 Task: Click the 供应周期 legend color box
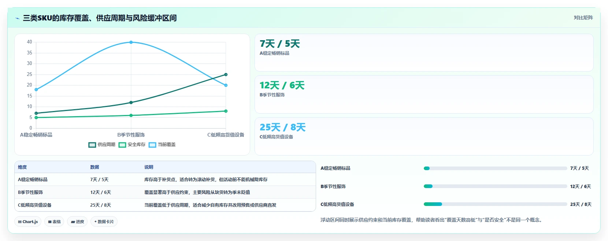point(92,145)
